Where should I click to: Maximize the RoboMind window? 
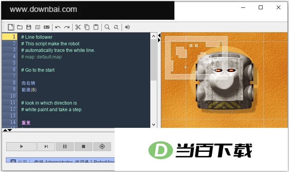click(x=261, y=7)
